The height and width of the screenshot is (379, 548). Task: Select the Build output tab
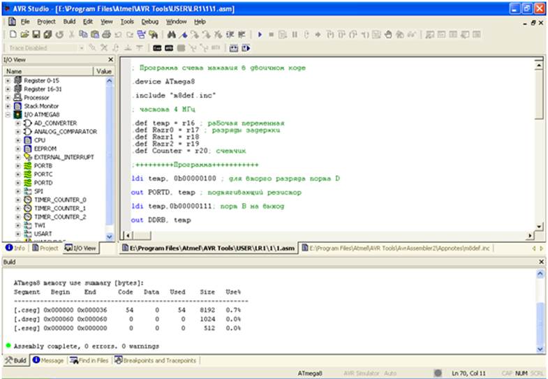pyautogui.click(x=16, y=360)
